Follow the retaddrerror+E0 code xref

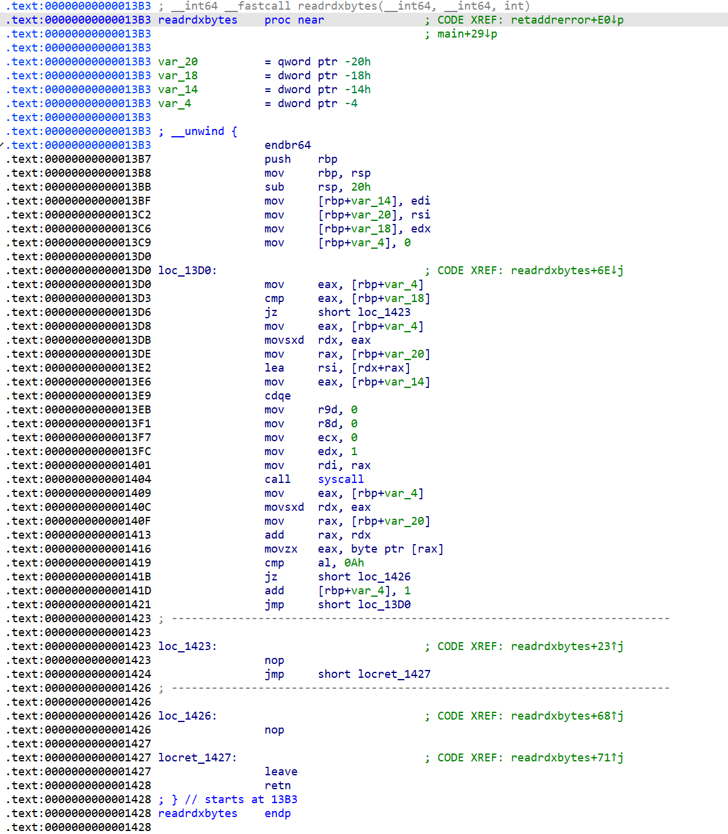pos(566,20)
